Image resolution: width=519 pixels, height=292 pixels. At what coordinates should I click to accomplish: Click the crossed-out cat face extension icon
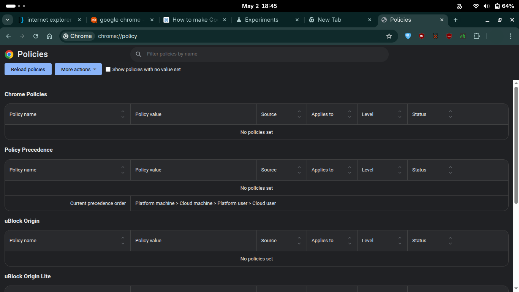[x=435, y=36]
